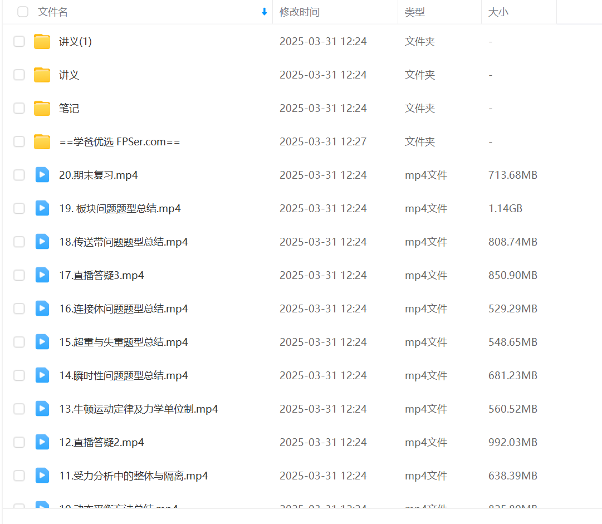Click the video icon for 18.传送带问题题型总结.mp4
This screenshot has width=602, height=524.
tap(42, 242)
